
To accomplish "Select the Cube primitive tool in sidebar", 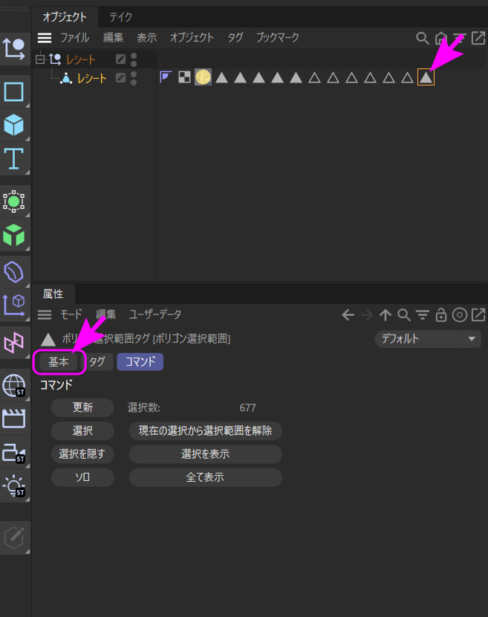I will 14,124.
